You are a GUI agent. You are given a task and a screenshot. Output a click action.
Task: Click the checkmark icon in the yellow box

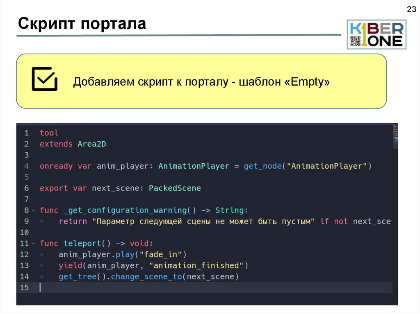click(x=44, y=79)
